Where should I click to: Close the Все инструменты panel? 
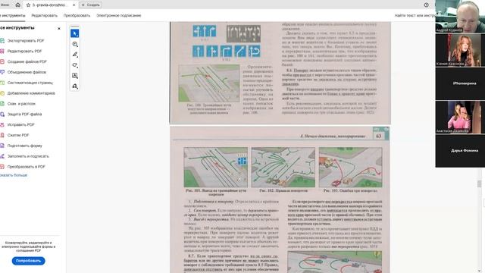coord(59,29)
